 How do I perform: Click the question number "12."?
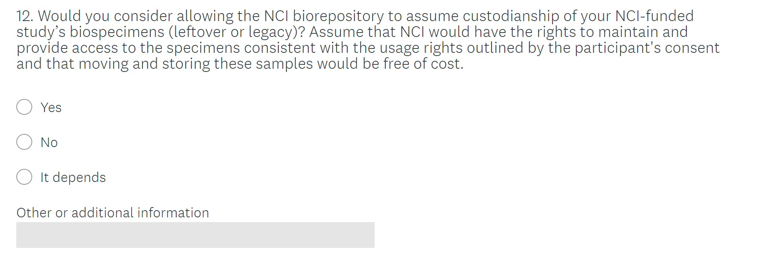point(25,16)
